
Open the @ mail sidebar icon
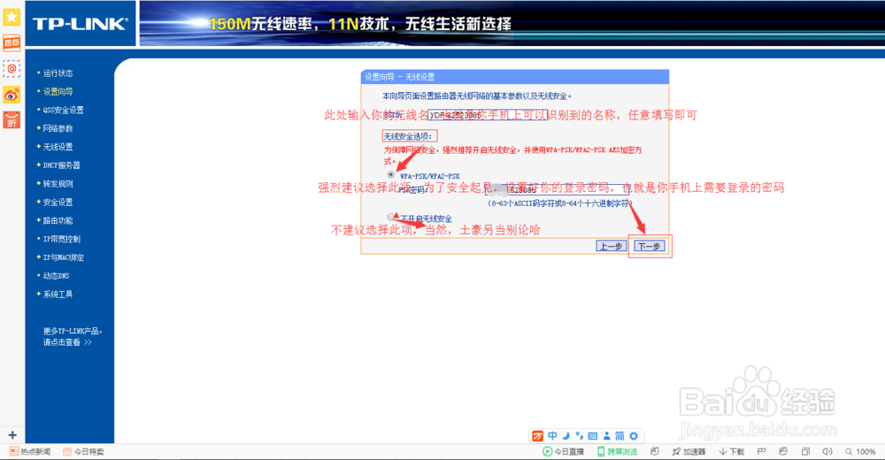pyautogui.click(x=12, y=68)
